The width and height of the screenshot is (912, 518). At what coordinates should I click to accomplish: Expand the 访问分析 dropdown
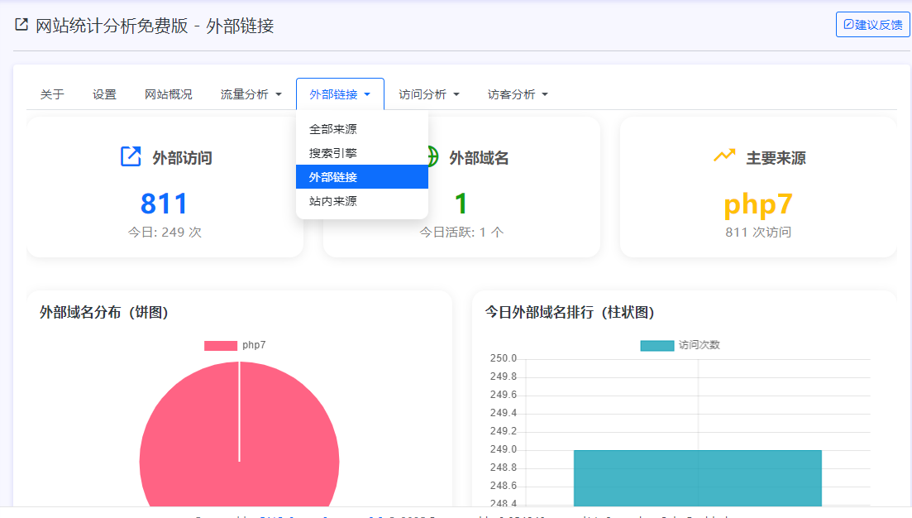point(428,94)
